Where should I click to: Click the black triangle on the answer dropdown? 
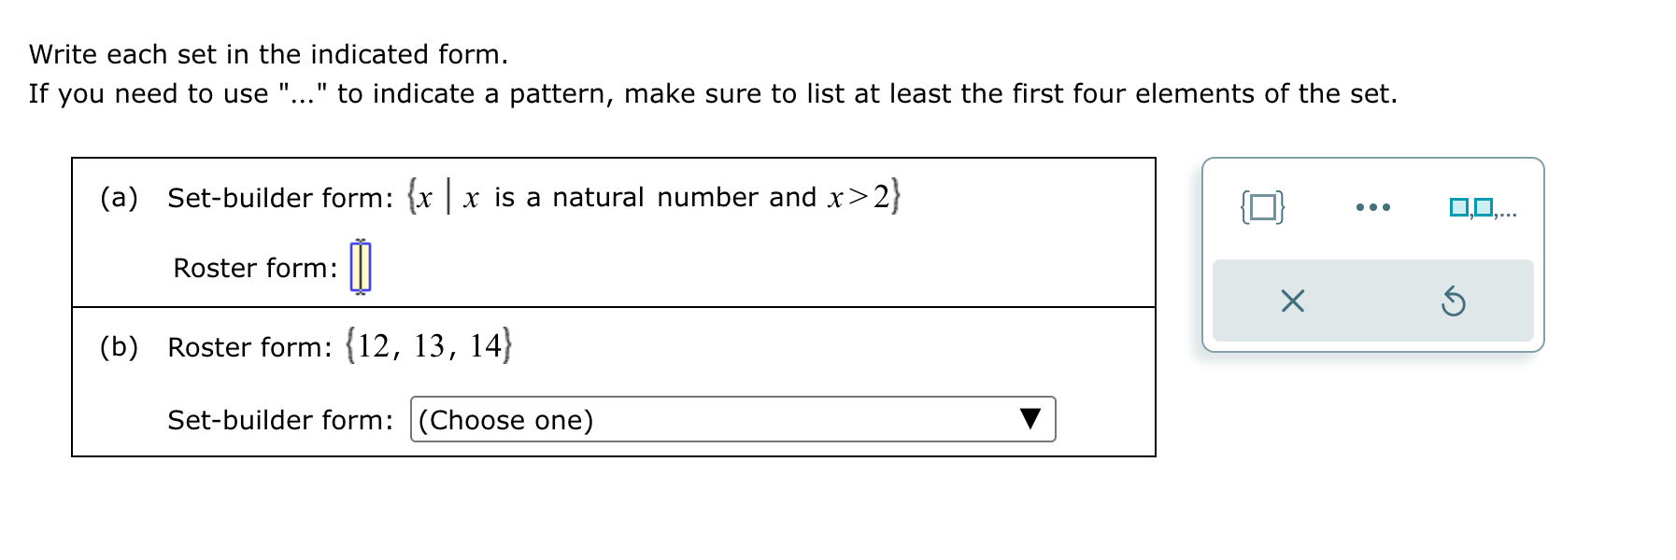(1030, 420)
